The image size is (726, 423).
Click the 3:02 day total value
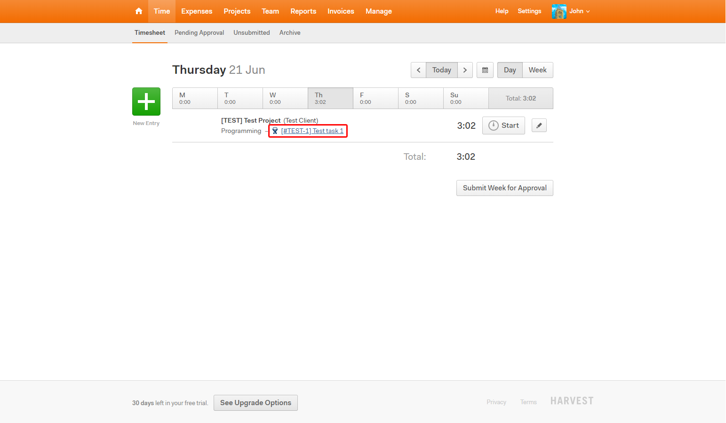pyautogui.click(x=466, y=157)
